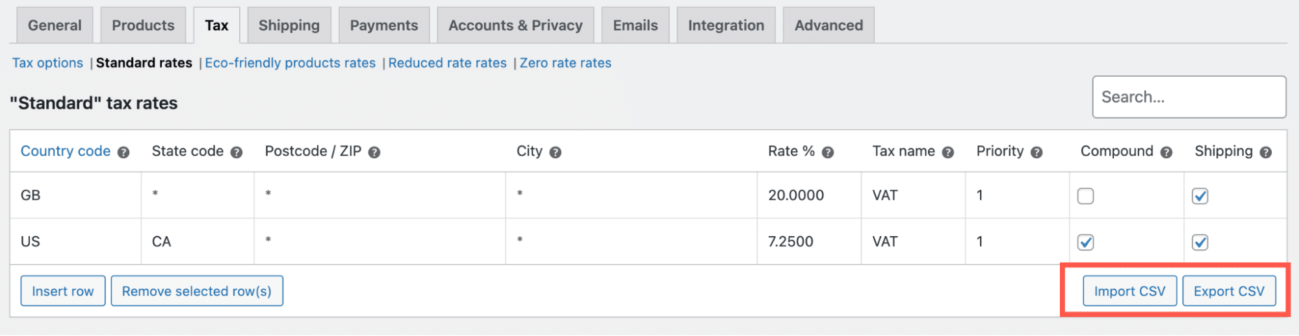Go to the Payments tab
Viewport: 1299px width, 336px height.
point(384,25)
